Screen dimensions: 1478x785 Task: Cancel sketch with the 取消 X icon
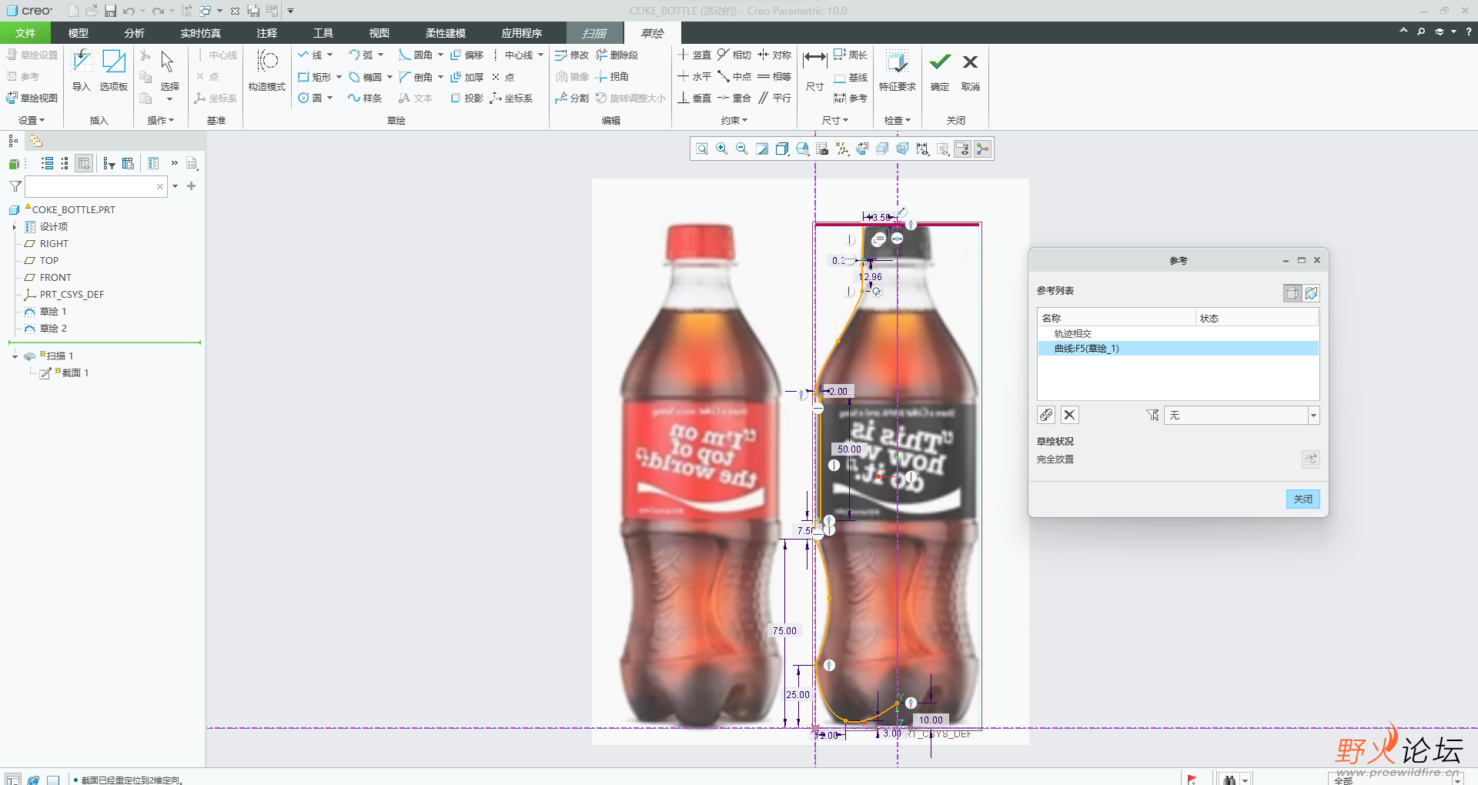971,70
